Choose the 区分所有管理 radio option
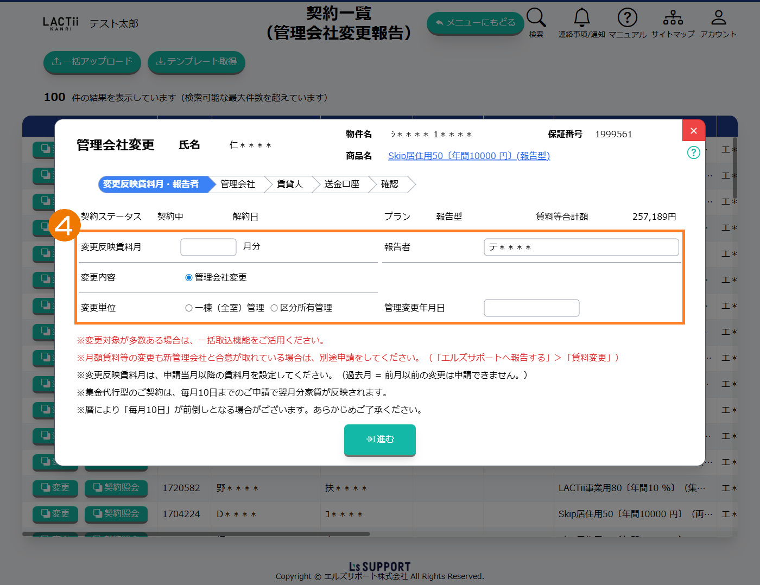The width and height of the screenshot is (760, 585). pos(274,308)
